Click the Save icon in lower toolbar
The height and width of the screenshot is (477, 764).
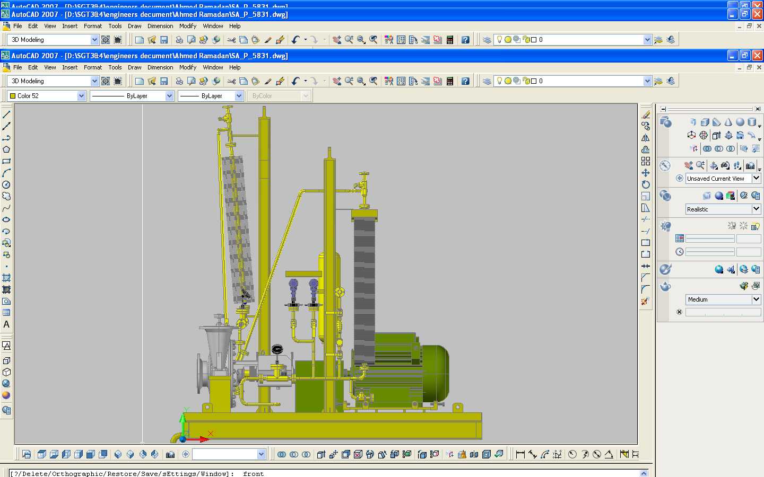pos(164,81)
